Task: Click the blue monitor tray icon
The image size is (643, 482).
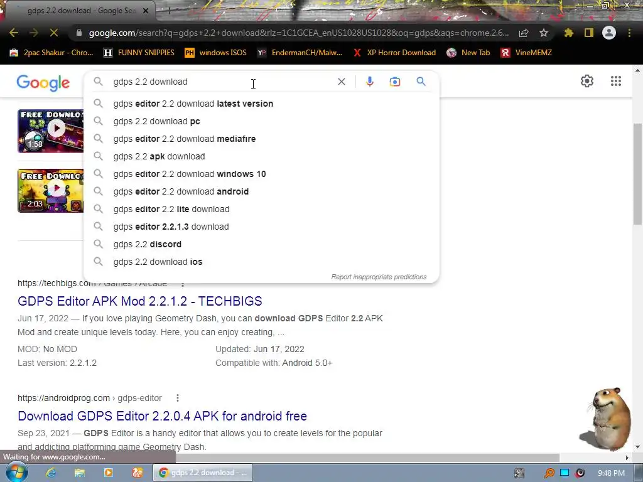Action: (565, 473)
